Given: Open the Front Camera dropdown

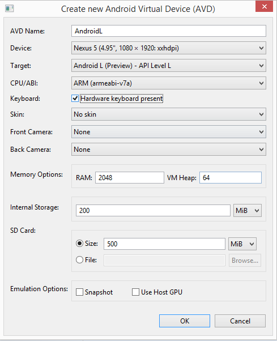Looking at the screenshot, I should pos(168,132).
